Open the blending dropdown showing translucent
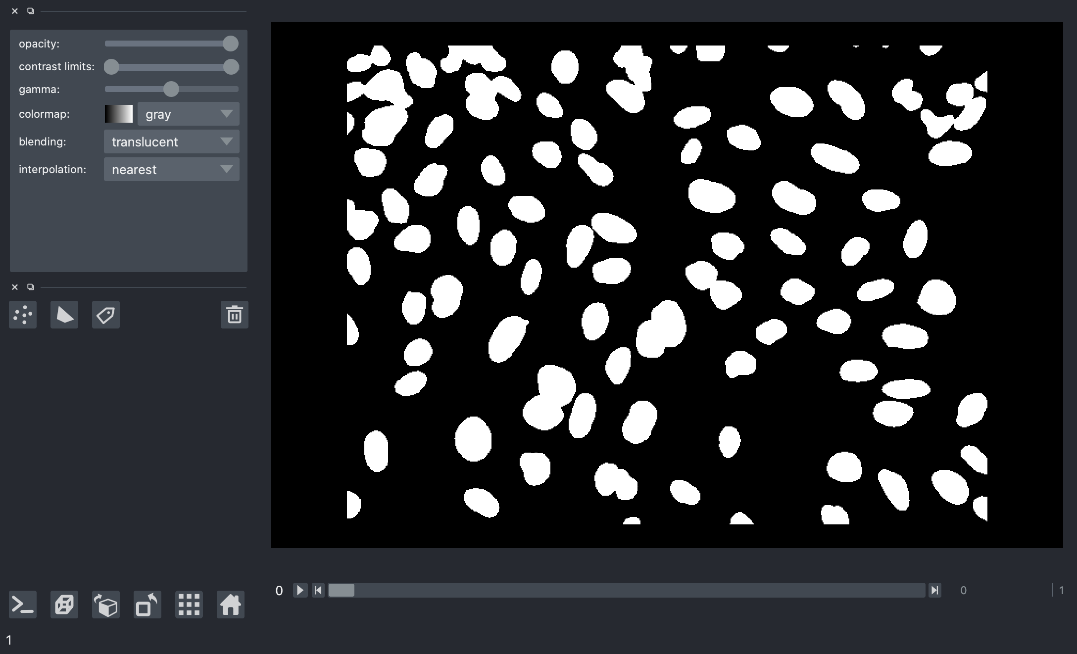The height and width of the screenshot is (654, 1077). pyautogui.click(x=171, y=141)
